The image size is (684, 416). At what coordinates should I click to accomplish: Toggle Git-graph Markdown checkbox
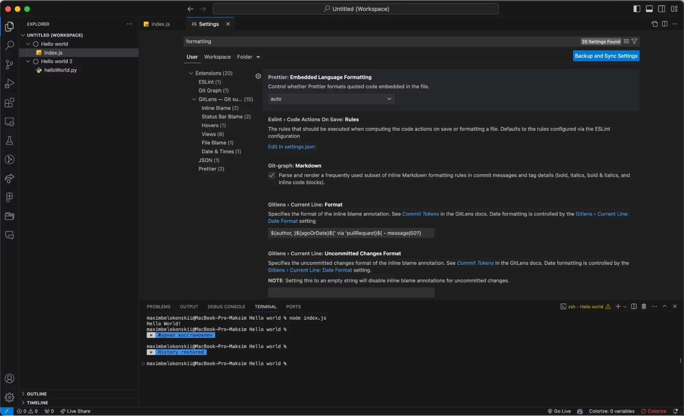click(272, 175)
